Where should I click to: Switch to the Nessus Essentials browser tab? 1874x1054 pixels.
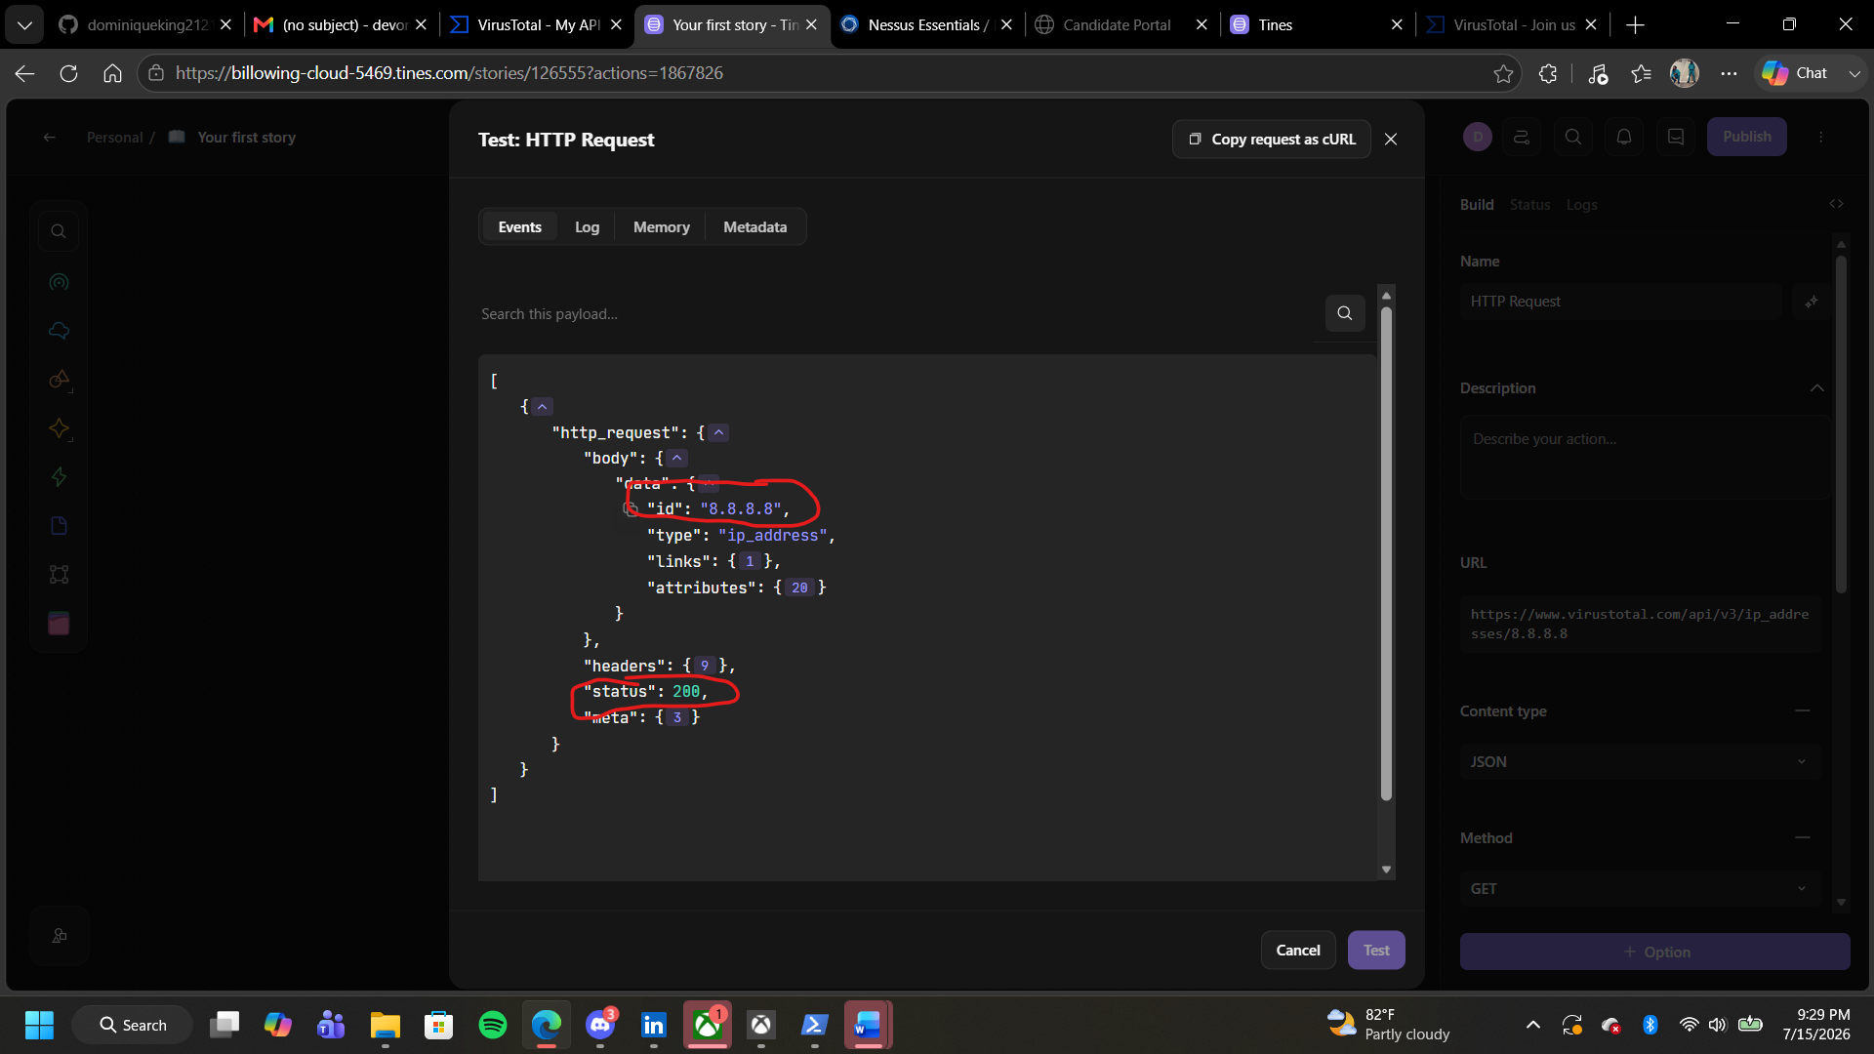927,24
